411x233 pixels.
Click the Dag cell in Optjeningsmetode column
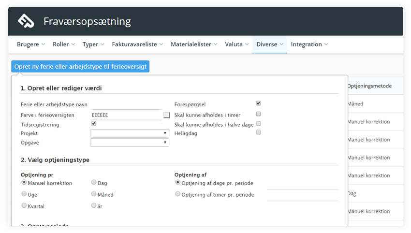[352, 194]
